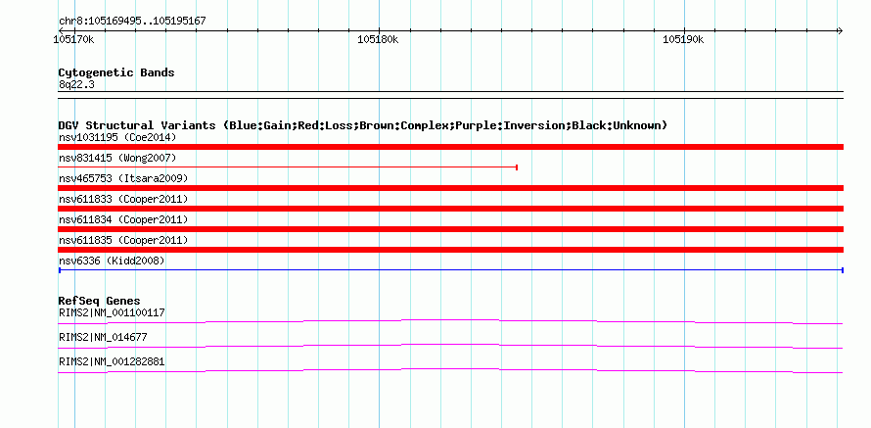Screen dimensions: 871x428
Task: Open variant label nsv1031195 (Coe2014)
Action: pos(117,137)
